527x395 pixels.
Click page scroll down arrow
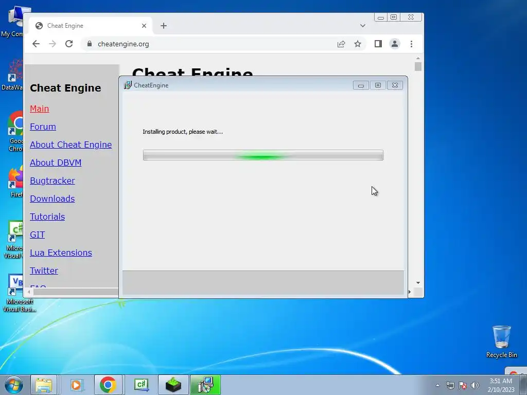pos(418,283)
